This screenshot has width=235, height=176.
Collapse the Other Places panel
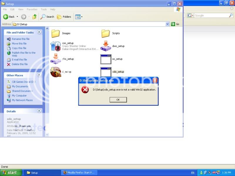(39, 75)
